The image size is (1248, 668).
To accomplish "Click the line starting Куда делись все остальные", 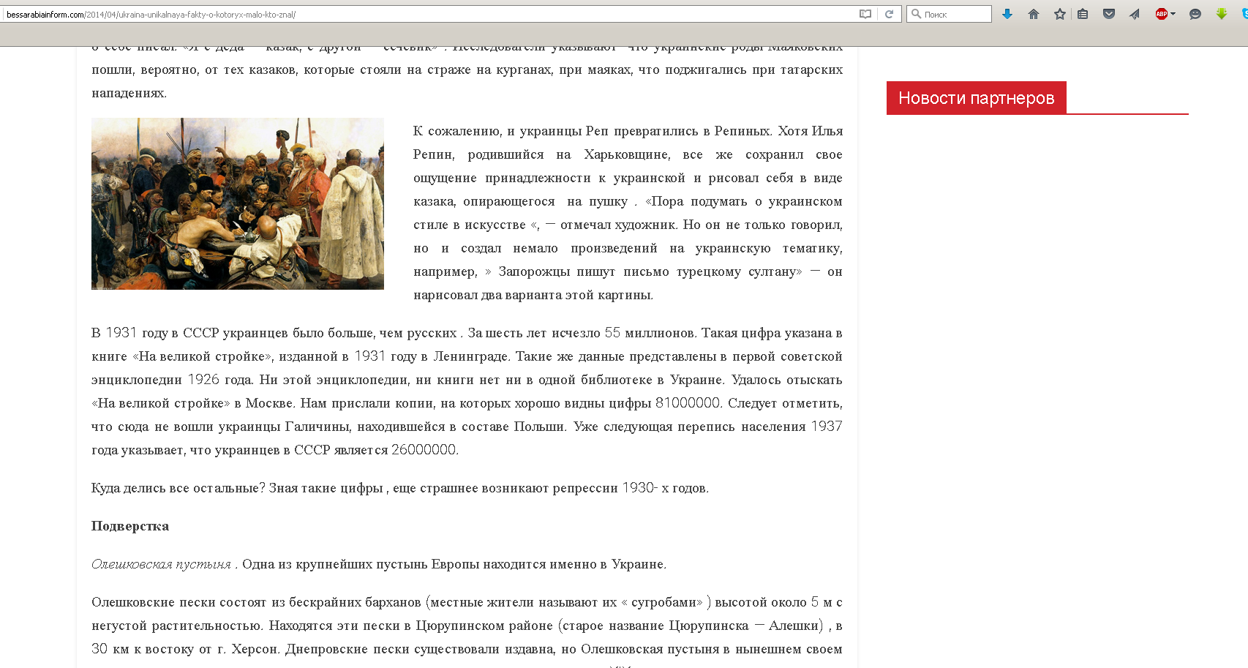I will tap(400, 488).
